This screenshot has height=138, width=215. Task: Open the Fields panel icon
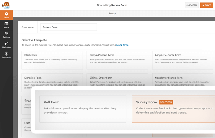coord(7,25)
